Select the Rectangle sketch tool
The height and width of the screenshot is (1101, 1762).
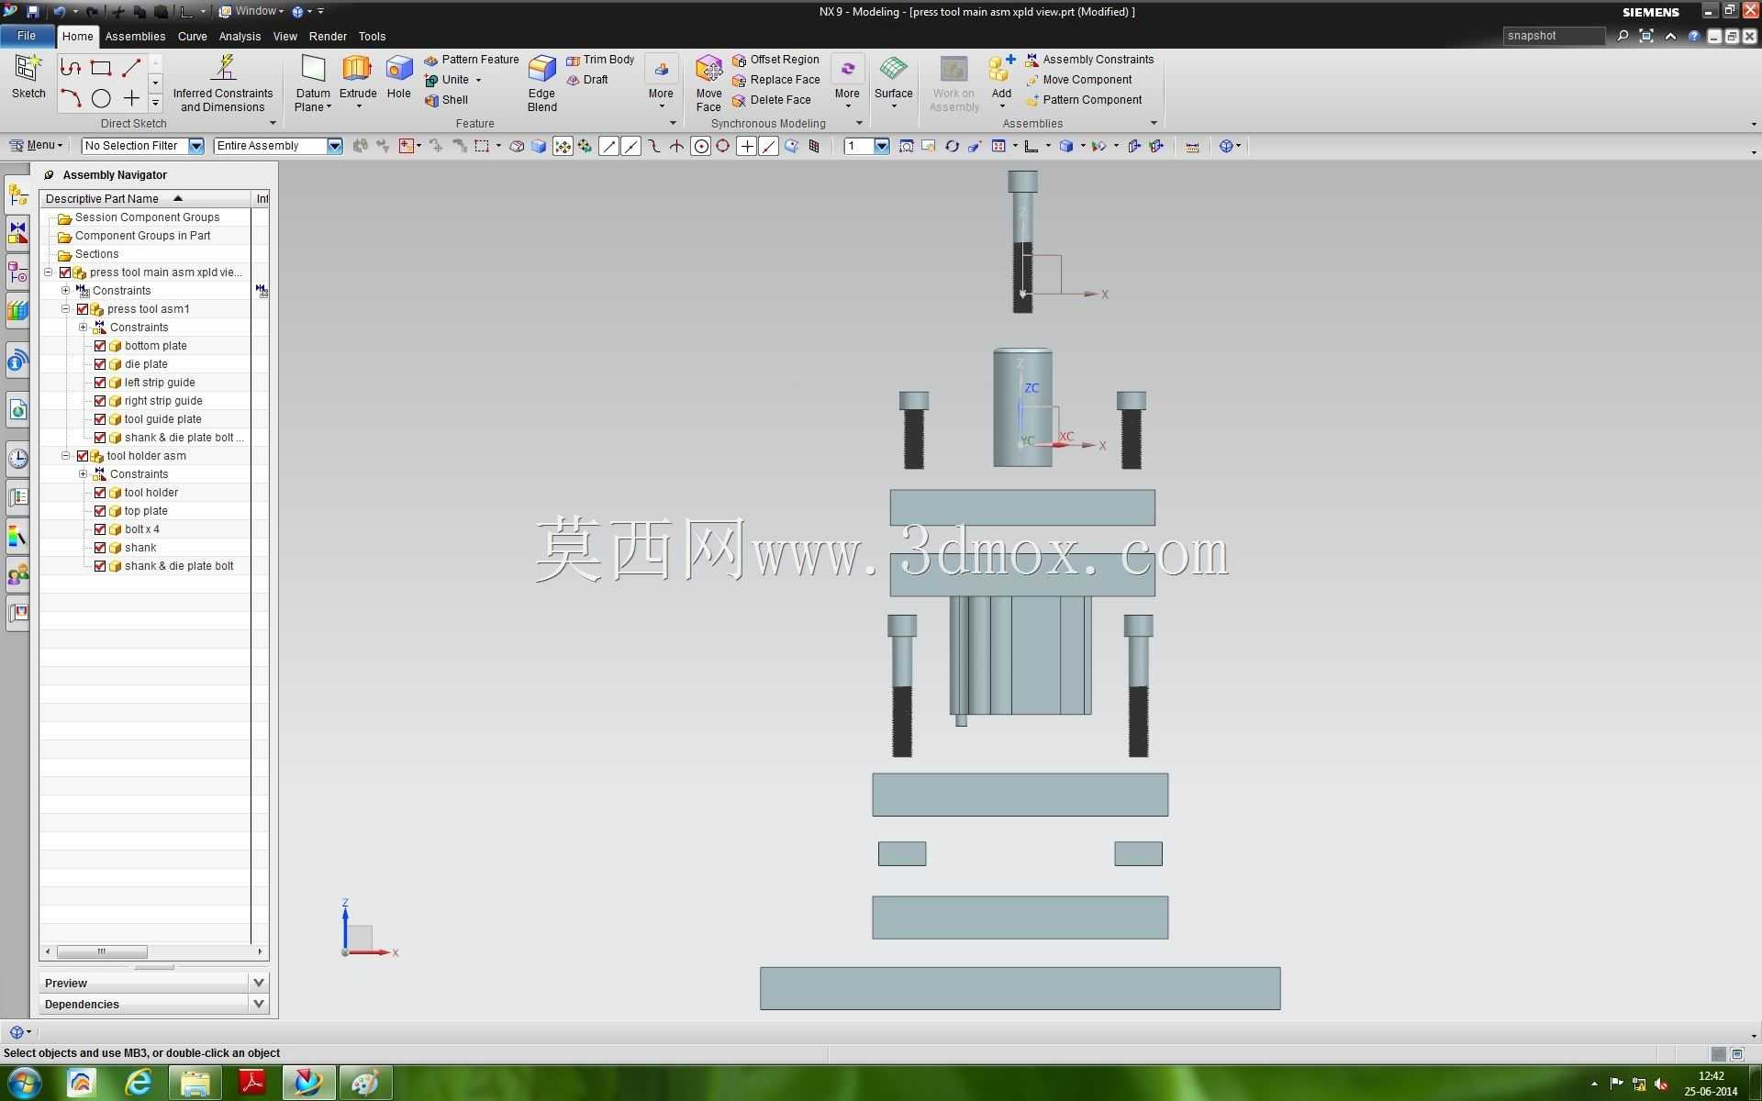pos(101,68)
